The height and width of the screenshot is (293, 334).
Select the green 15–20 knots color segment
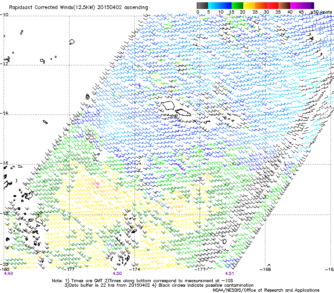tap(237, 5)
